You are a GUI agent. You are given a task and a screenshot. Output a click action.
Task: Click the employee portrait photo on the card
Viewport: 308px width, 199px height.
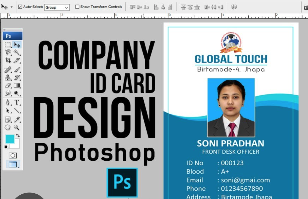pyautogui.click(x=231, y=108)
